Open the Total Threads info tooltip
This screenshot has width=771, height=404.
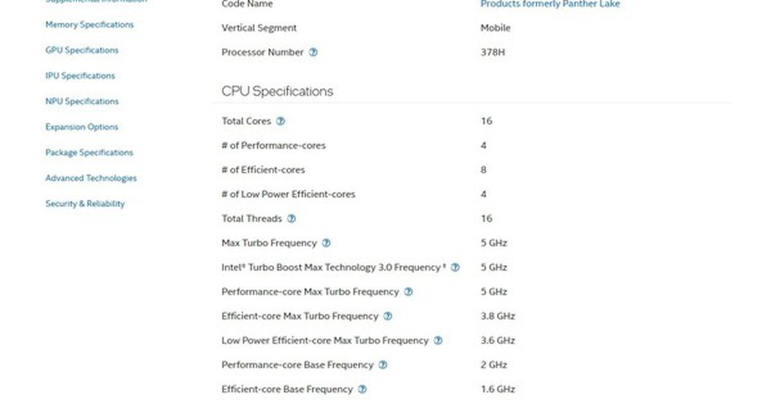[291, 219]
